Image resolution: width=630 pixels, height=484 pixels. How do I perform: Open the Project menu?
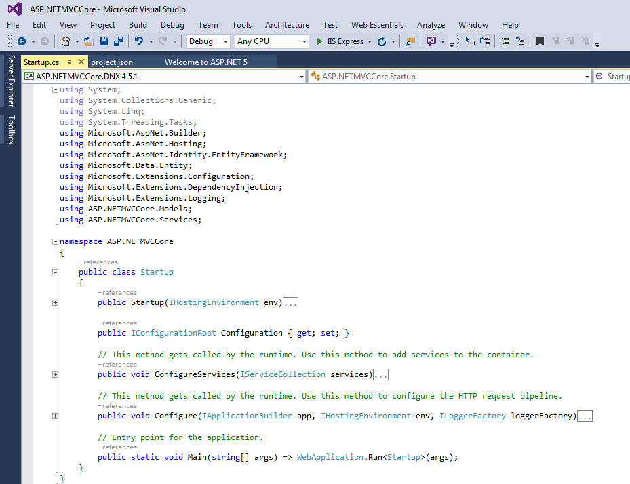pos(102,25)
